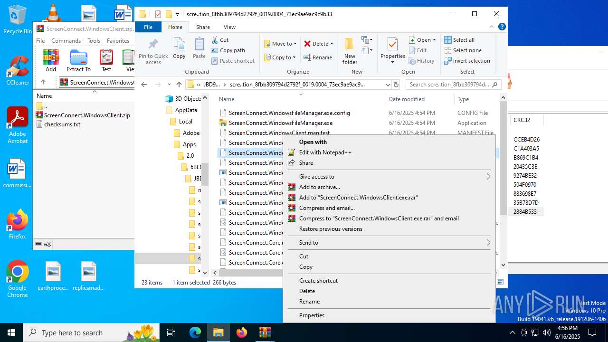Image resolution: width=608 pixels, height=342 pixels.
Task: Click WinRAR's Test toolbar icon
Action: (106, 60)
